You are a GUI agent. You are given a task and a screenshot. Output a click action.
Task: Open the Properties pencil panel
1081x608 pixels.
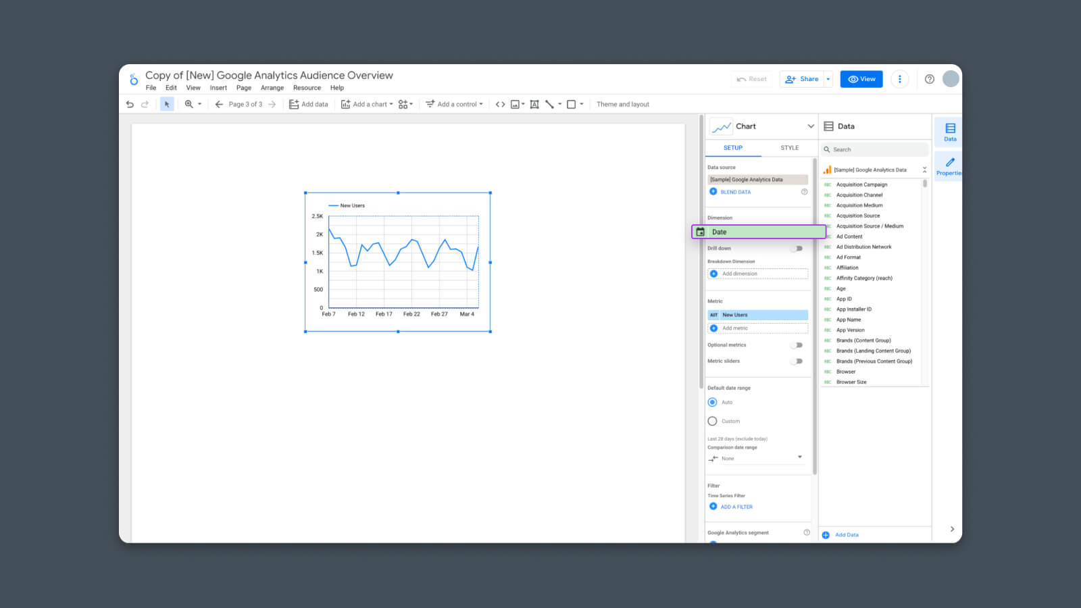point(949,166)
